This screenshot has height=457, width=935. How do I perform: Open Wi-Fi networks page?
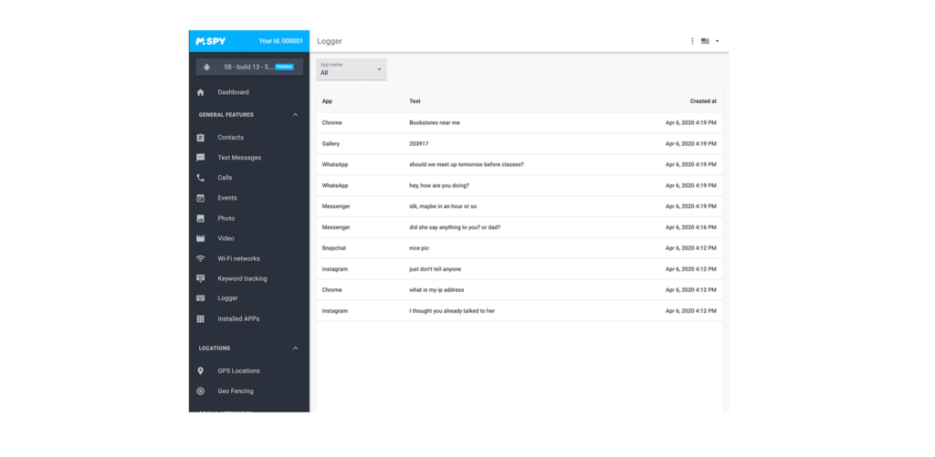(x=238, y=258)
